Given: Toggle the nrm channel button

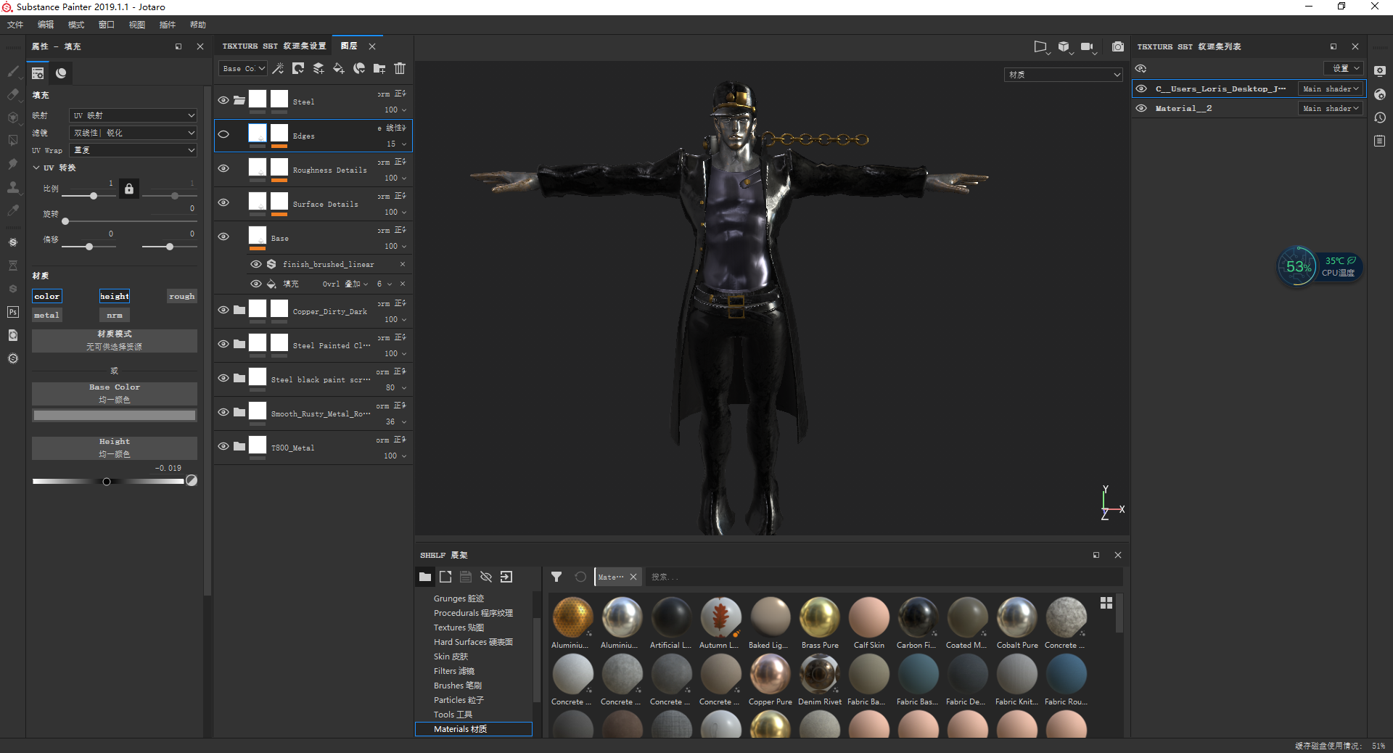Looking at the screenshot, I should click(x=115, y=315).
